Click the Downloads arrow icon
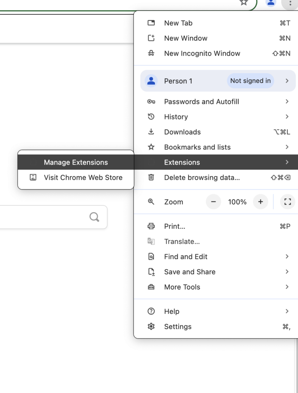Viewport: 298px width, 393px height. pos(151,132)
